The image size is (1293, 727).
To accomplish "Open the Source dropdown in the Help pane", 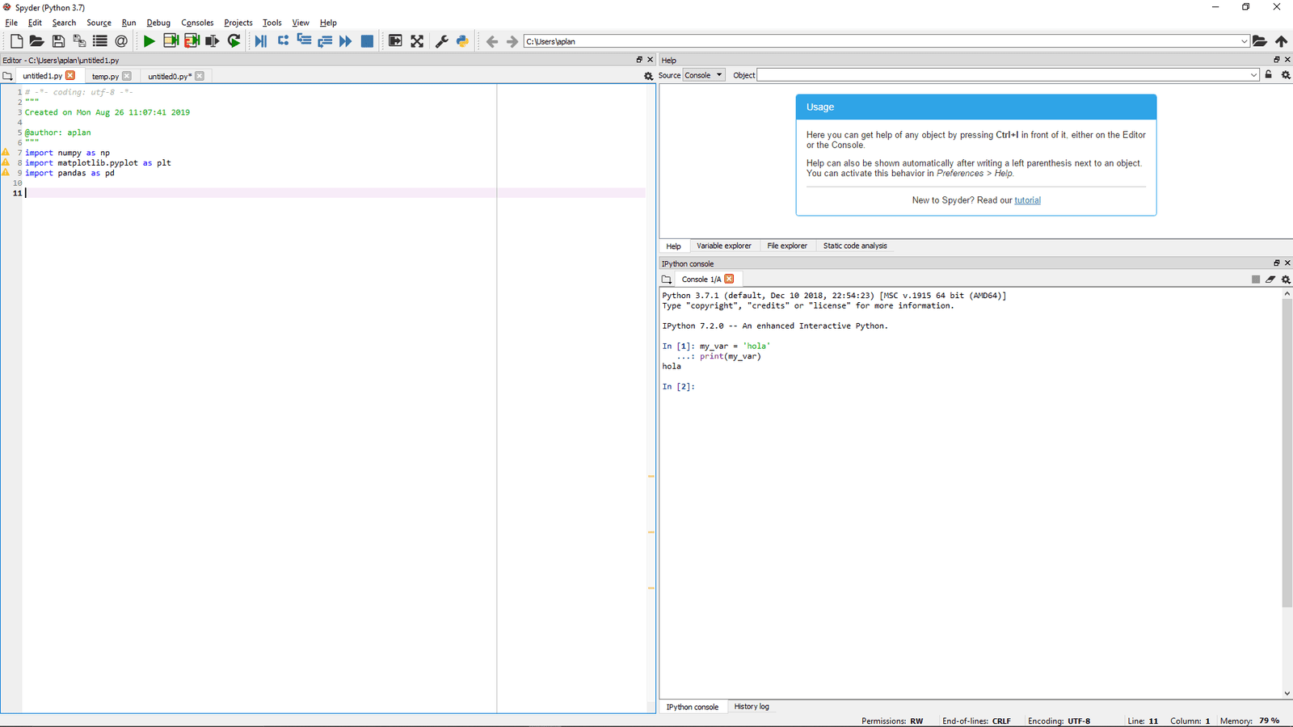I will point(702,74).
